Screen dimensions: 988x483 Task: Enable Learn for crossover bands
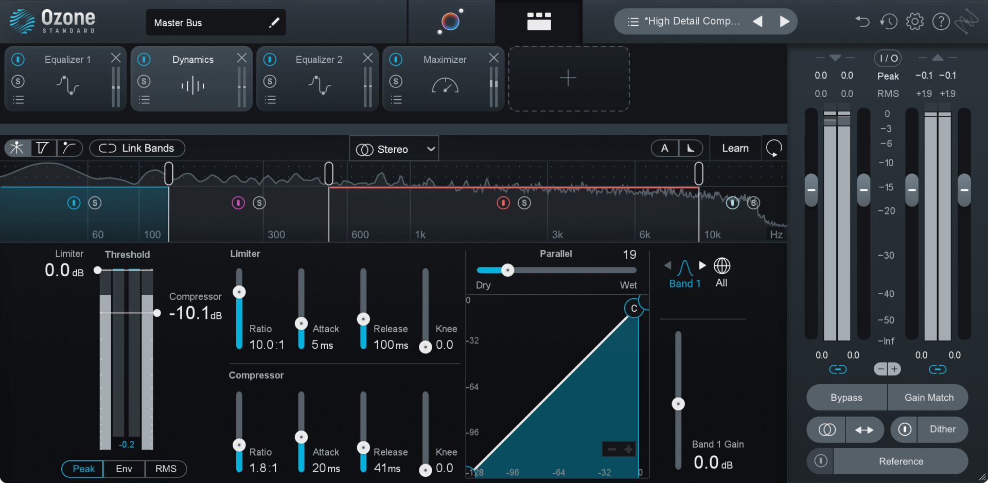click(735, 148)
